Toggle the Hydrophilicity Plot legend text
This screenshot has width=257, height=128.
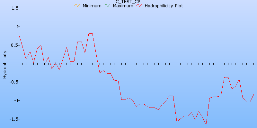[164, 6]
